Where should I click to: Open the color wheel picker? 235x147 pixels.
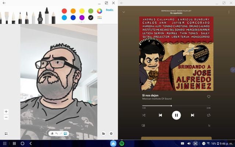(x=100, y=11)
